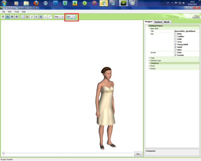The height and width of the screenshot is (161, 201).
Task: Uncheck the Female gender checkbox
Action: [176, 55]
